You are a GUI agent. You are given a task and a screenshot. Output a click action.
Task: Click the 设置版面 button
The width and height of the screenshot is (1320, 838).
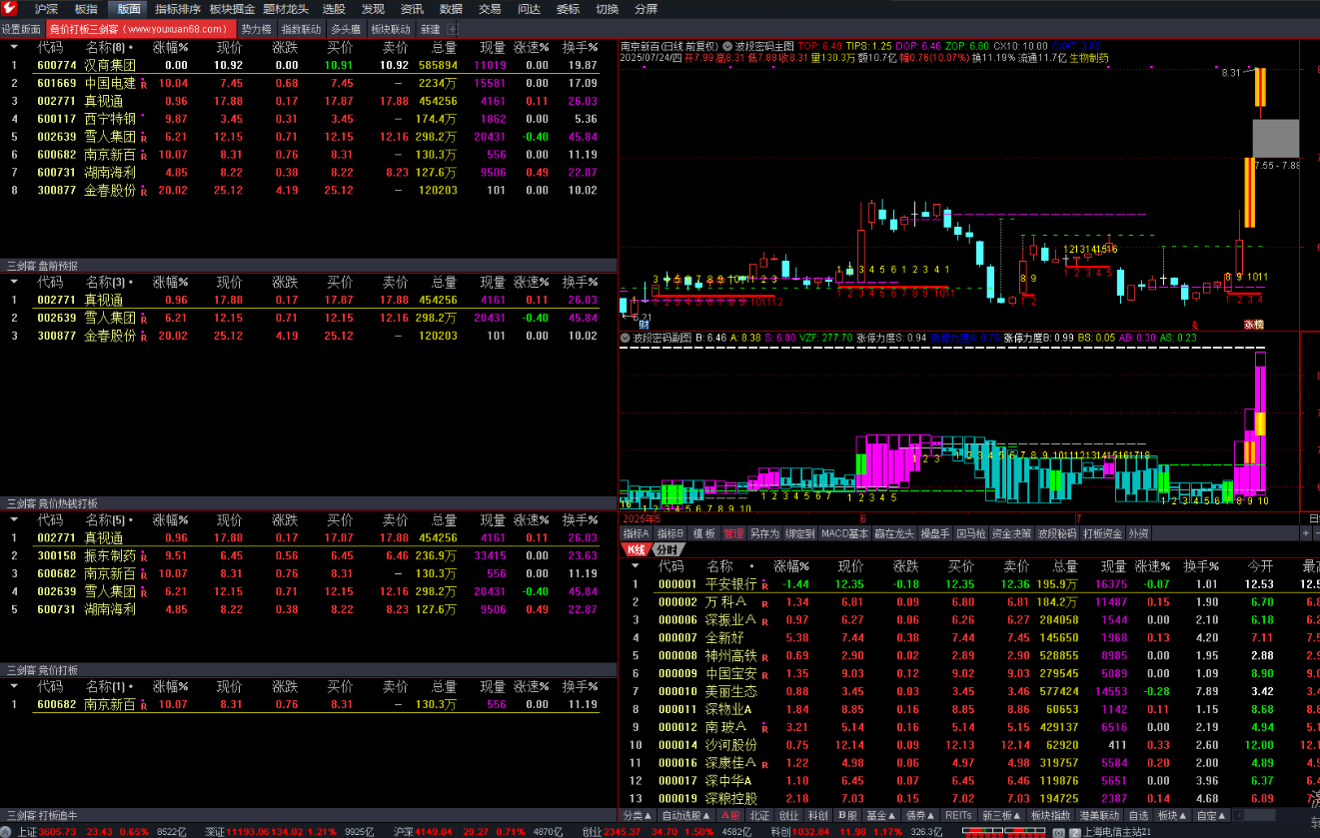coord(22,29)
